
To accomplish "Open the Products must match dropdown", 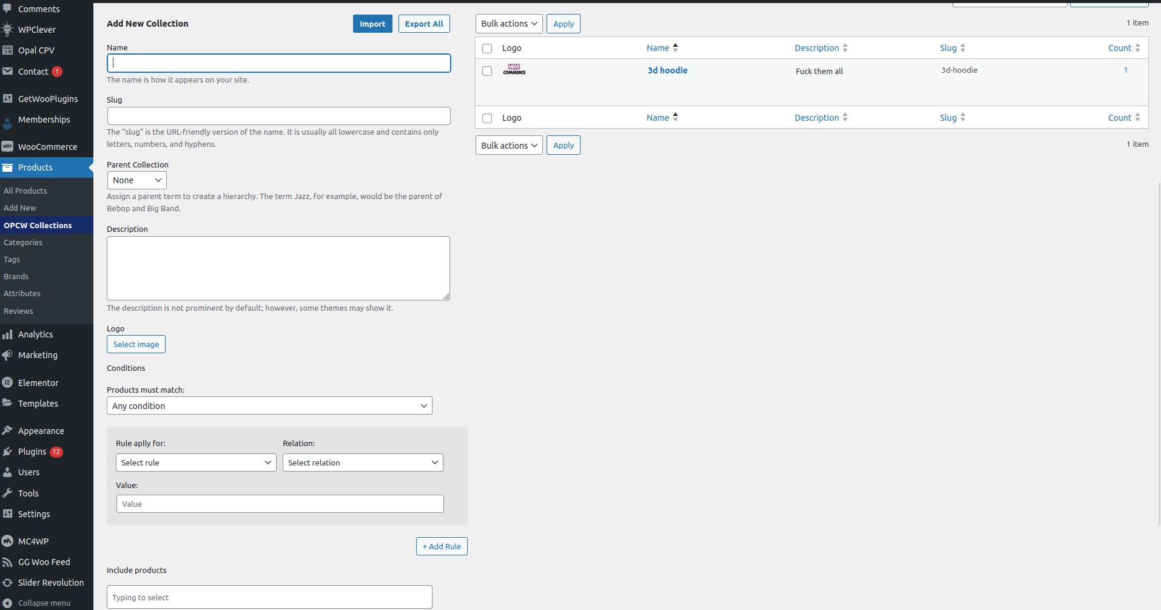I will 269,405.
